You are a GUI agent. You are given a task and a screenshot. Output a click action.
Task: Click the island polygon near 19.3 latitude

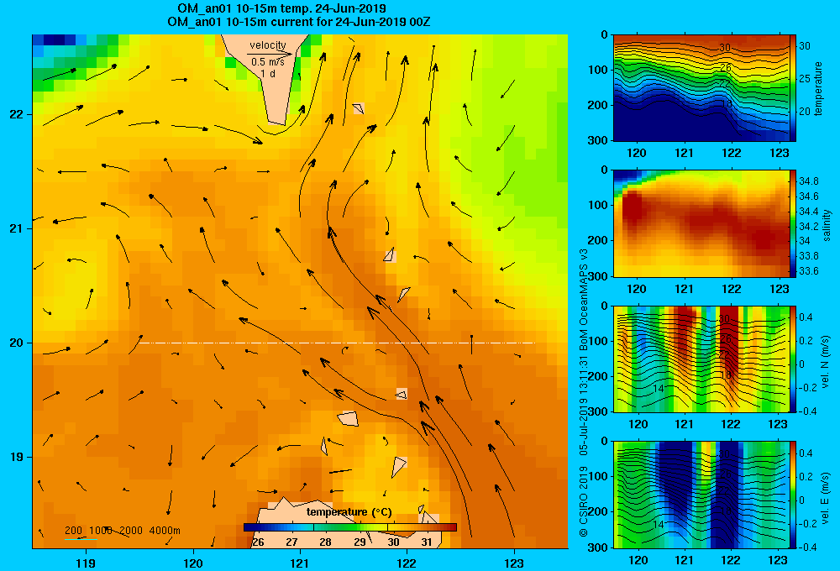click(x=349, y=418)
